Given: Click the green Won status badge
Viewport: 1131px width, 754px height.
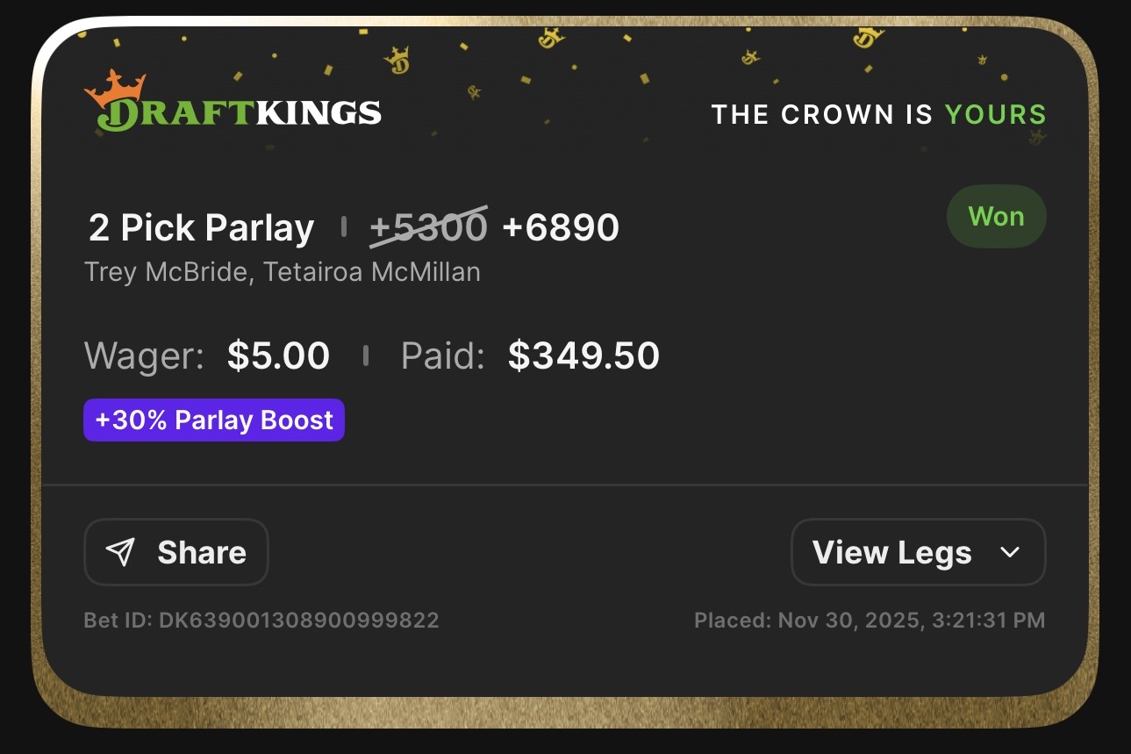Looking at the screenshot, I should [996, 217].
